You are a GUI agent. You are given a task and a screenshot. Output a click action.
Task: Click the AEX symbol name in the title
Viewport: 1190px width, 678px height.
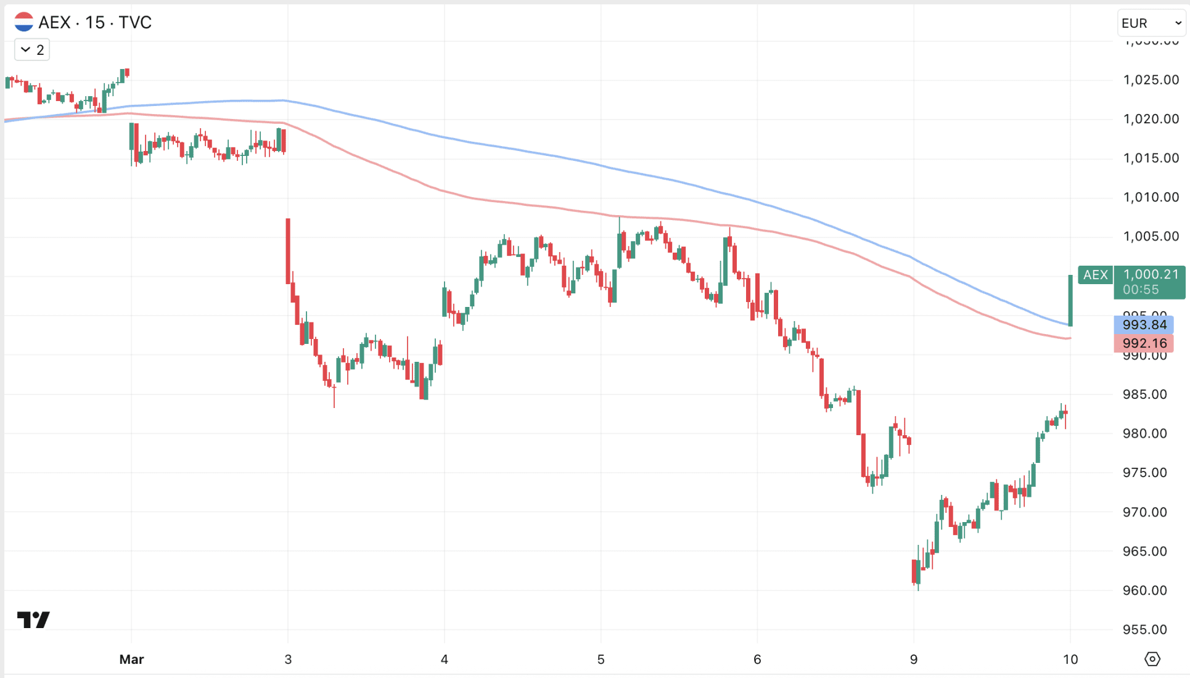coord(54,22)
